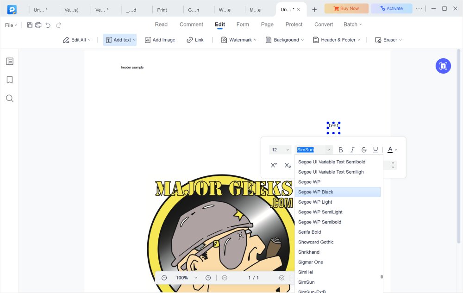Select Sigmar One font
The height and width of the screenshot is (293, 463).
pos(338,262)
